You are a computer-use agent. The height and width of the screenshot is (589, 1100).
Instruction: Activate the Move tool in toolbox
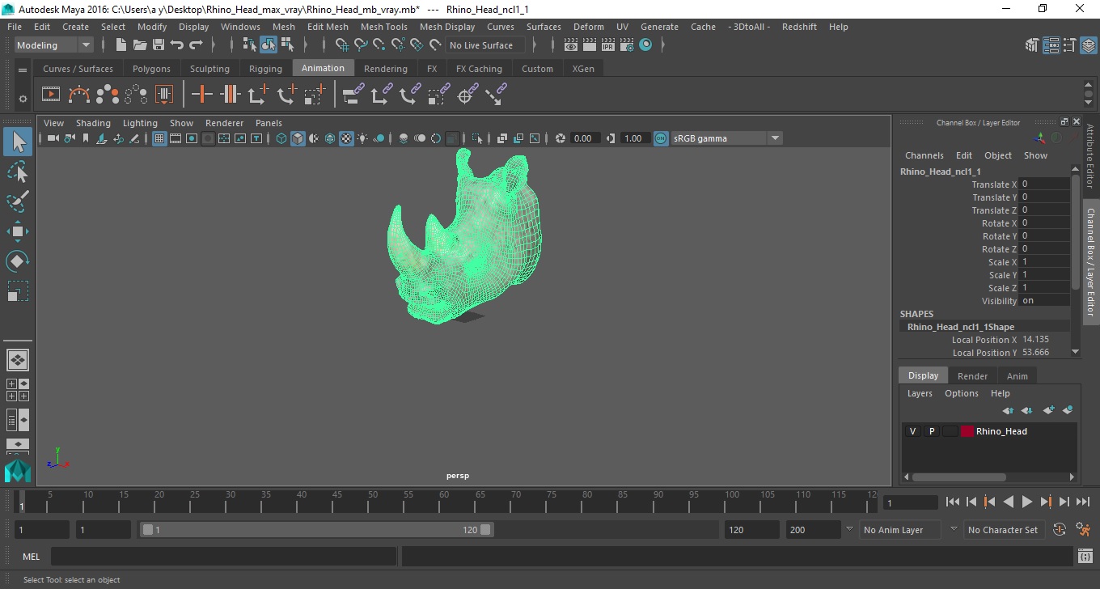pyautogui.click(x=18, y=231)
